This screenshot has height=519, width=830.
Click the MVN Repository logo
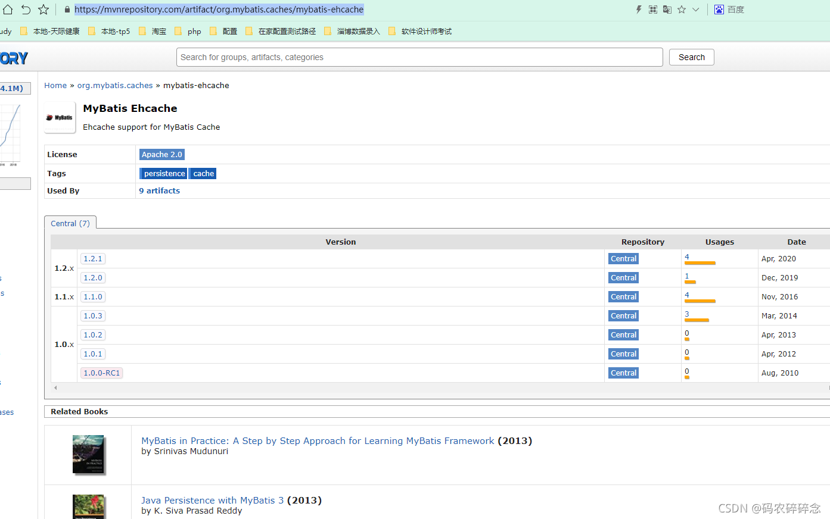click(x=14, y=58)
